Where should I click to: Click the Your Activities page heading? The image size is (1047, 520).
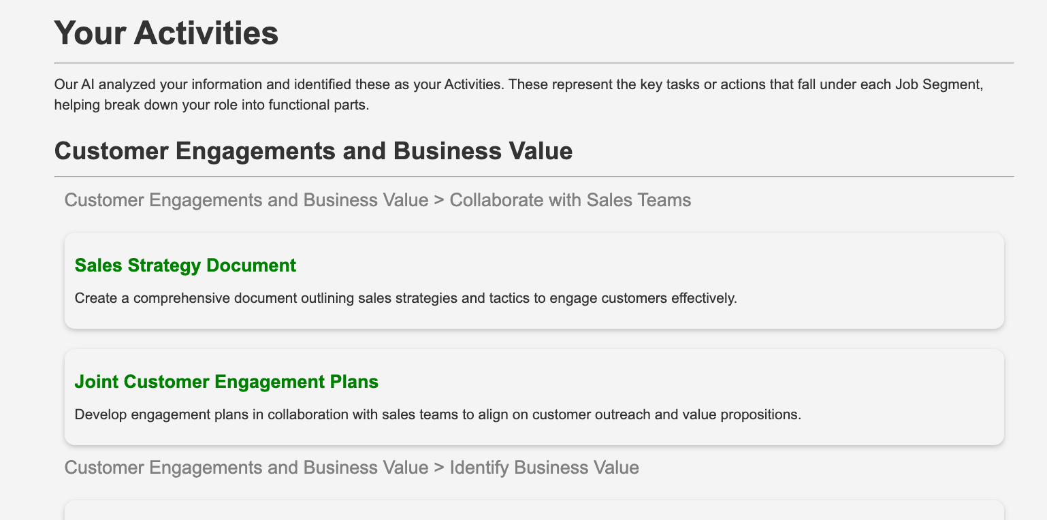166,33
